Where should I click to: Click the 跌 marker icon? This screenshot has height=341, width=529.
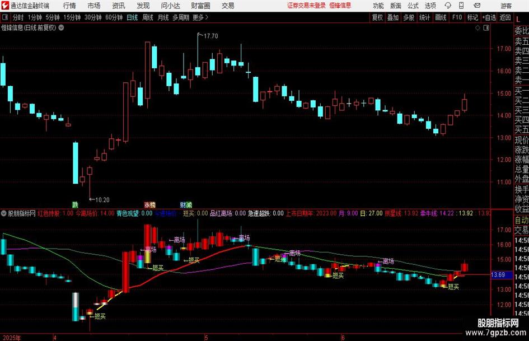[75, 204]
